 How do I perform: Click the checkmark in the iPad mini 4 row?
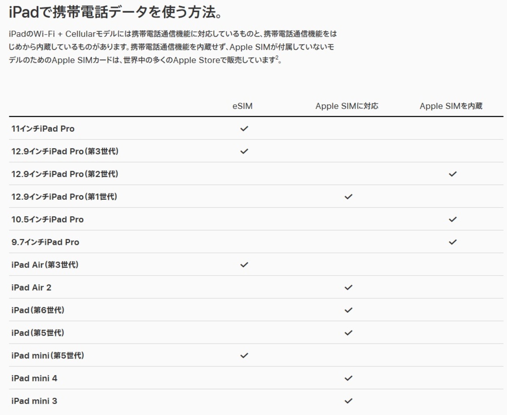(x=348, y=378)
